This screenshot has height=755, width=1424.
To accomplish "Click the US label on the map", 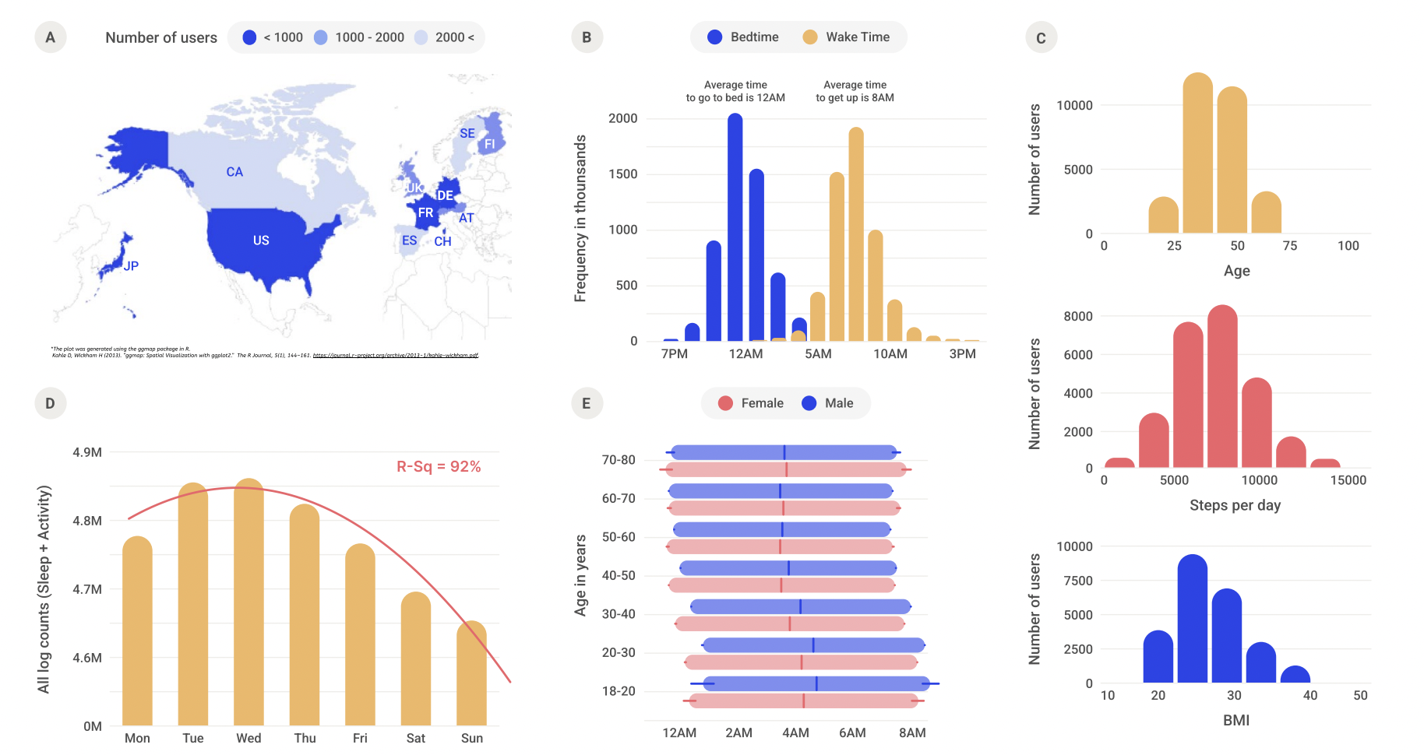I will [261, 241].
